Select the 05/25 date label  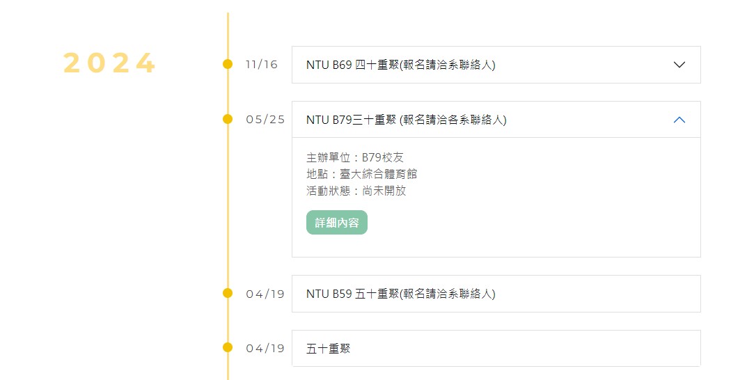pyautogui.click(x=265, y=120)
